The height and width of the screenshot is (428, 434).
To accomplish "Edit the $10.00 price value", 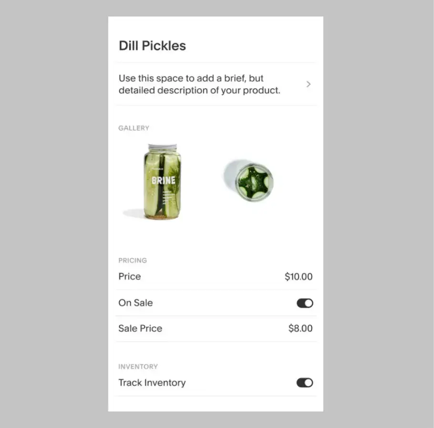I will 299,277.
